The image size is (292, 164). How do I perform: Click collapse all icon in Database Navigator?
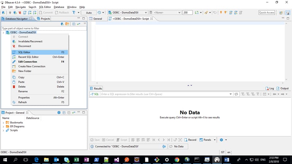tap(74, 24)
